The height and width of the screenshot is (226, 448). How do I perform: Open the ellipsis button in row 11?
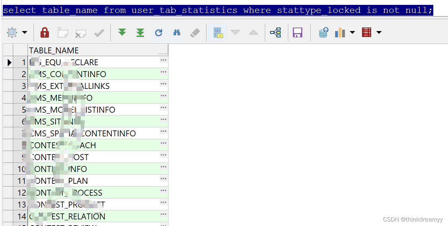point(163,179)
